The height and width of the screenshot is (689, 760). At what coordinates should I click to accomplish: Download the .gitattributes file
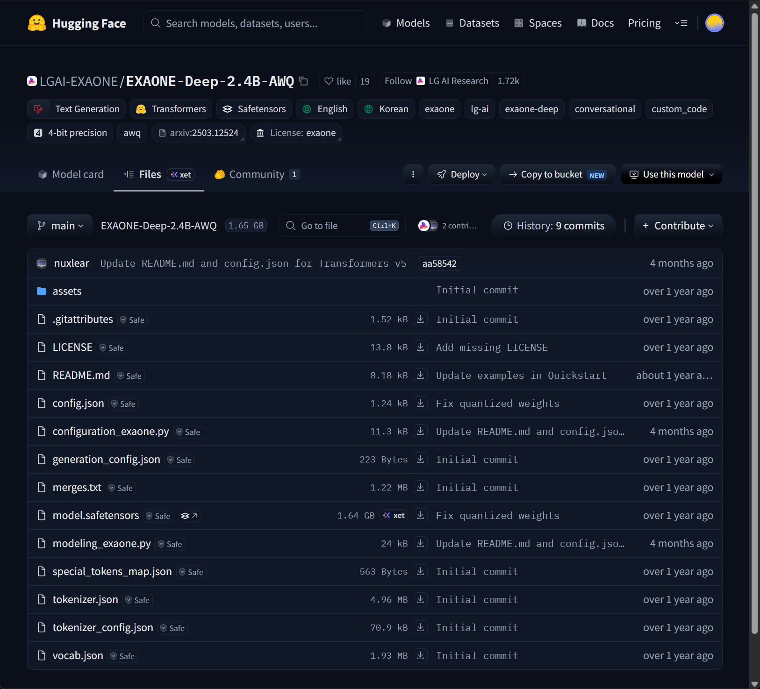coord(421,319)
